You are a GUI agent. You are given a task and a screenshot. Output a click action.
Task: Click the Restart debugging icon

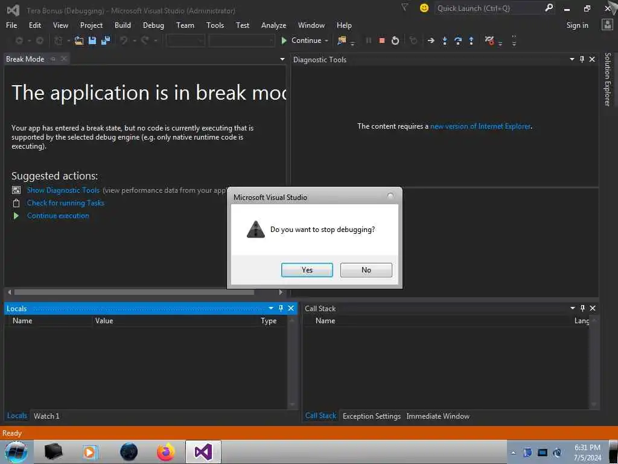[x=395, y=40]
